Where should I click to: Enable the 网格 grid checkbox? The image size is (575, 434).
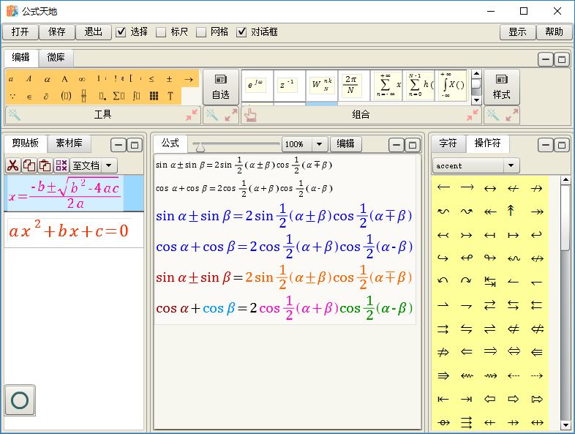point(201,32)
